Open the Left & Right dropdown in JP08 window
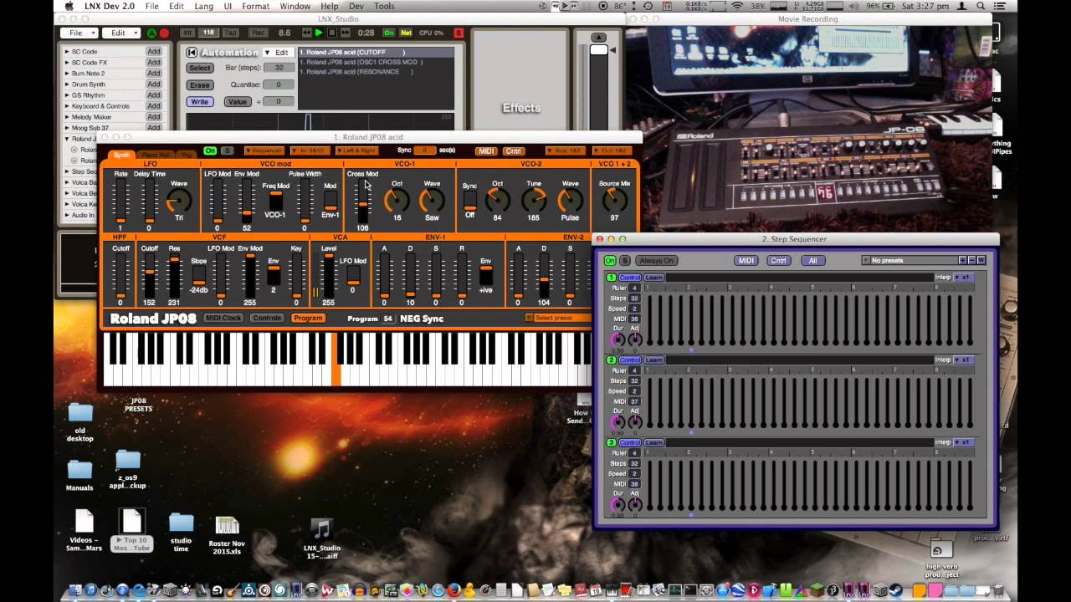 357,151
